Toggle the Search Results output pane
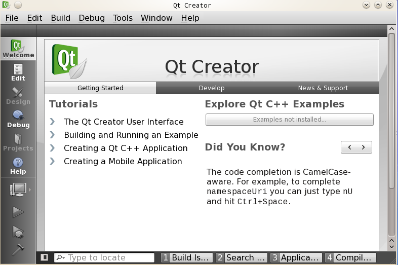398x265 pixels. tap(241, 257)
